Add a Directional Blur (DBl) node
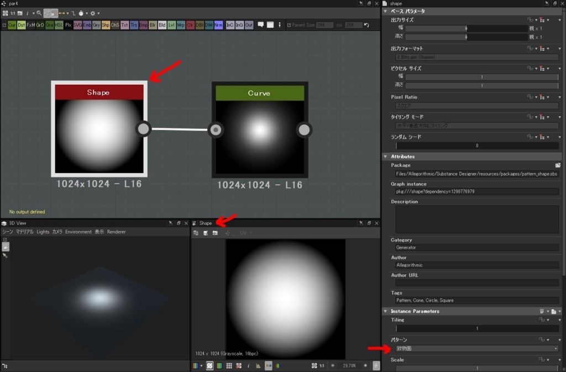This screenshot has width=566, height=372. coord(200,25)
